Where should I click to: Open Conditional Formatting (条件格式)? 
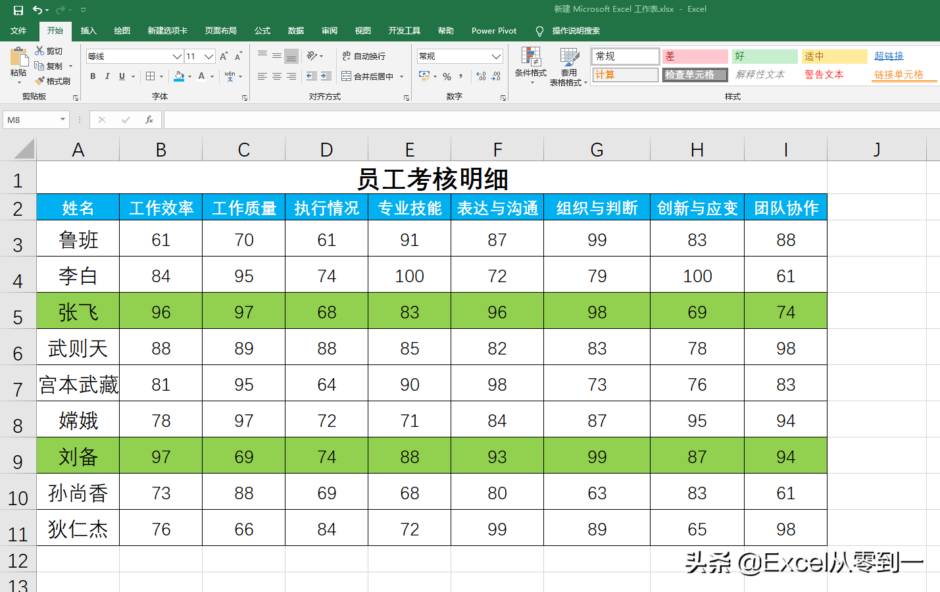click(531, 66)
